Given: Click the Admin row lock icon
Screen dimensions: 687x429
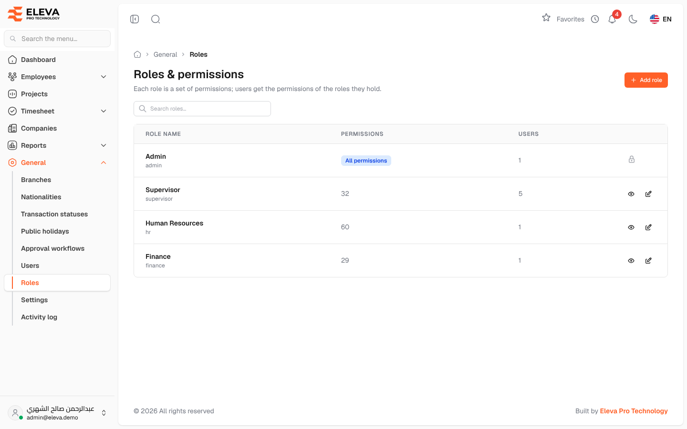Looking at the screenshot, I should click(x=632, y=160).
